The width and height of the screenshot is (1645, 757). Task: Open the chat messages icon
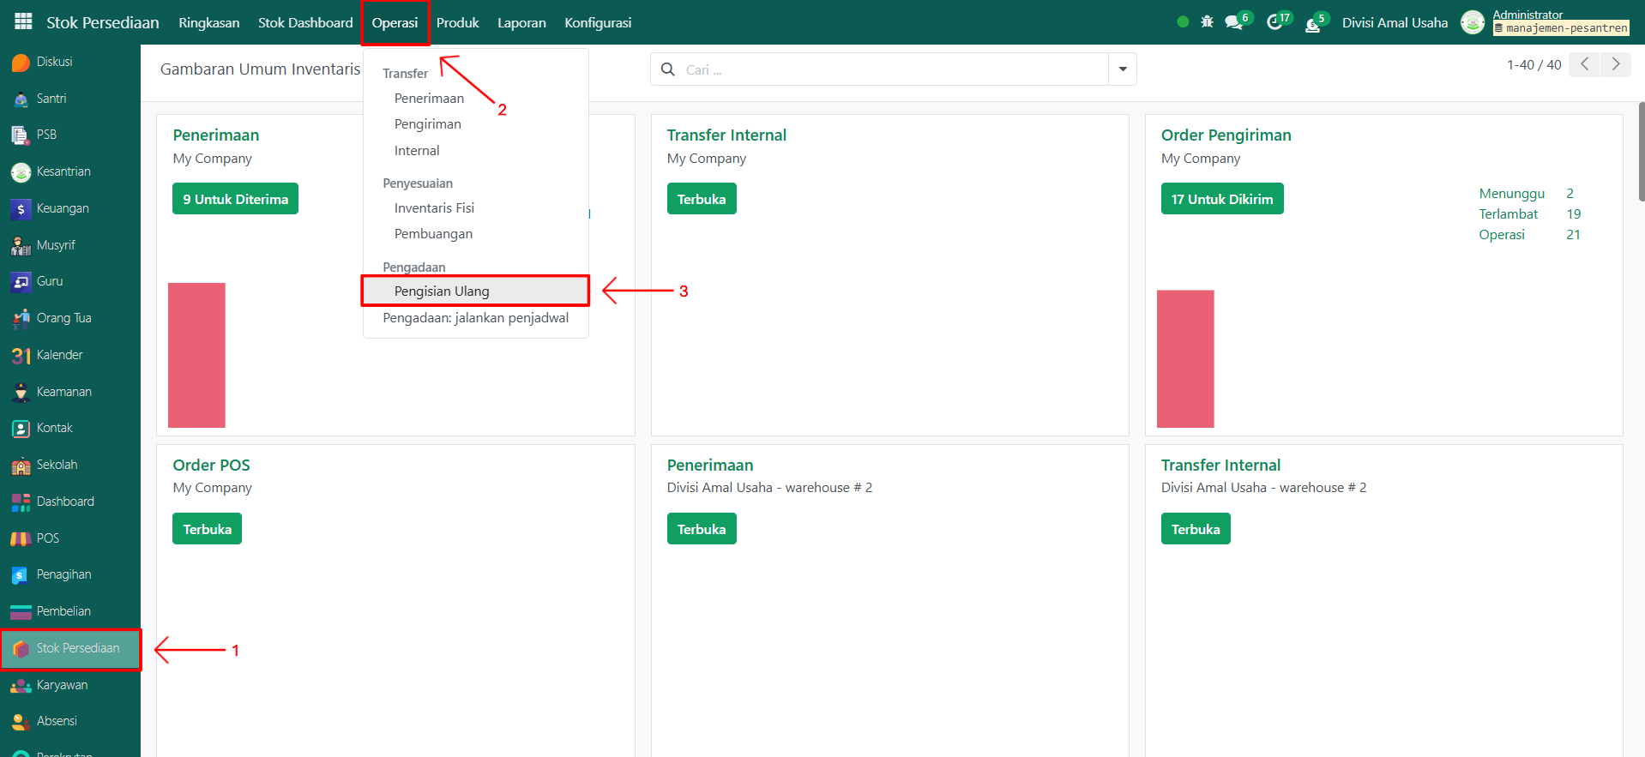pos(1235,22)
